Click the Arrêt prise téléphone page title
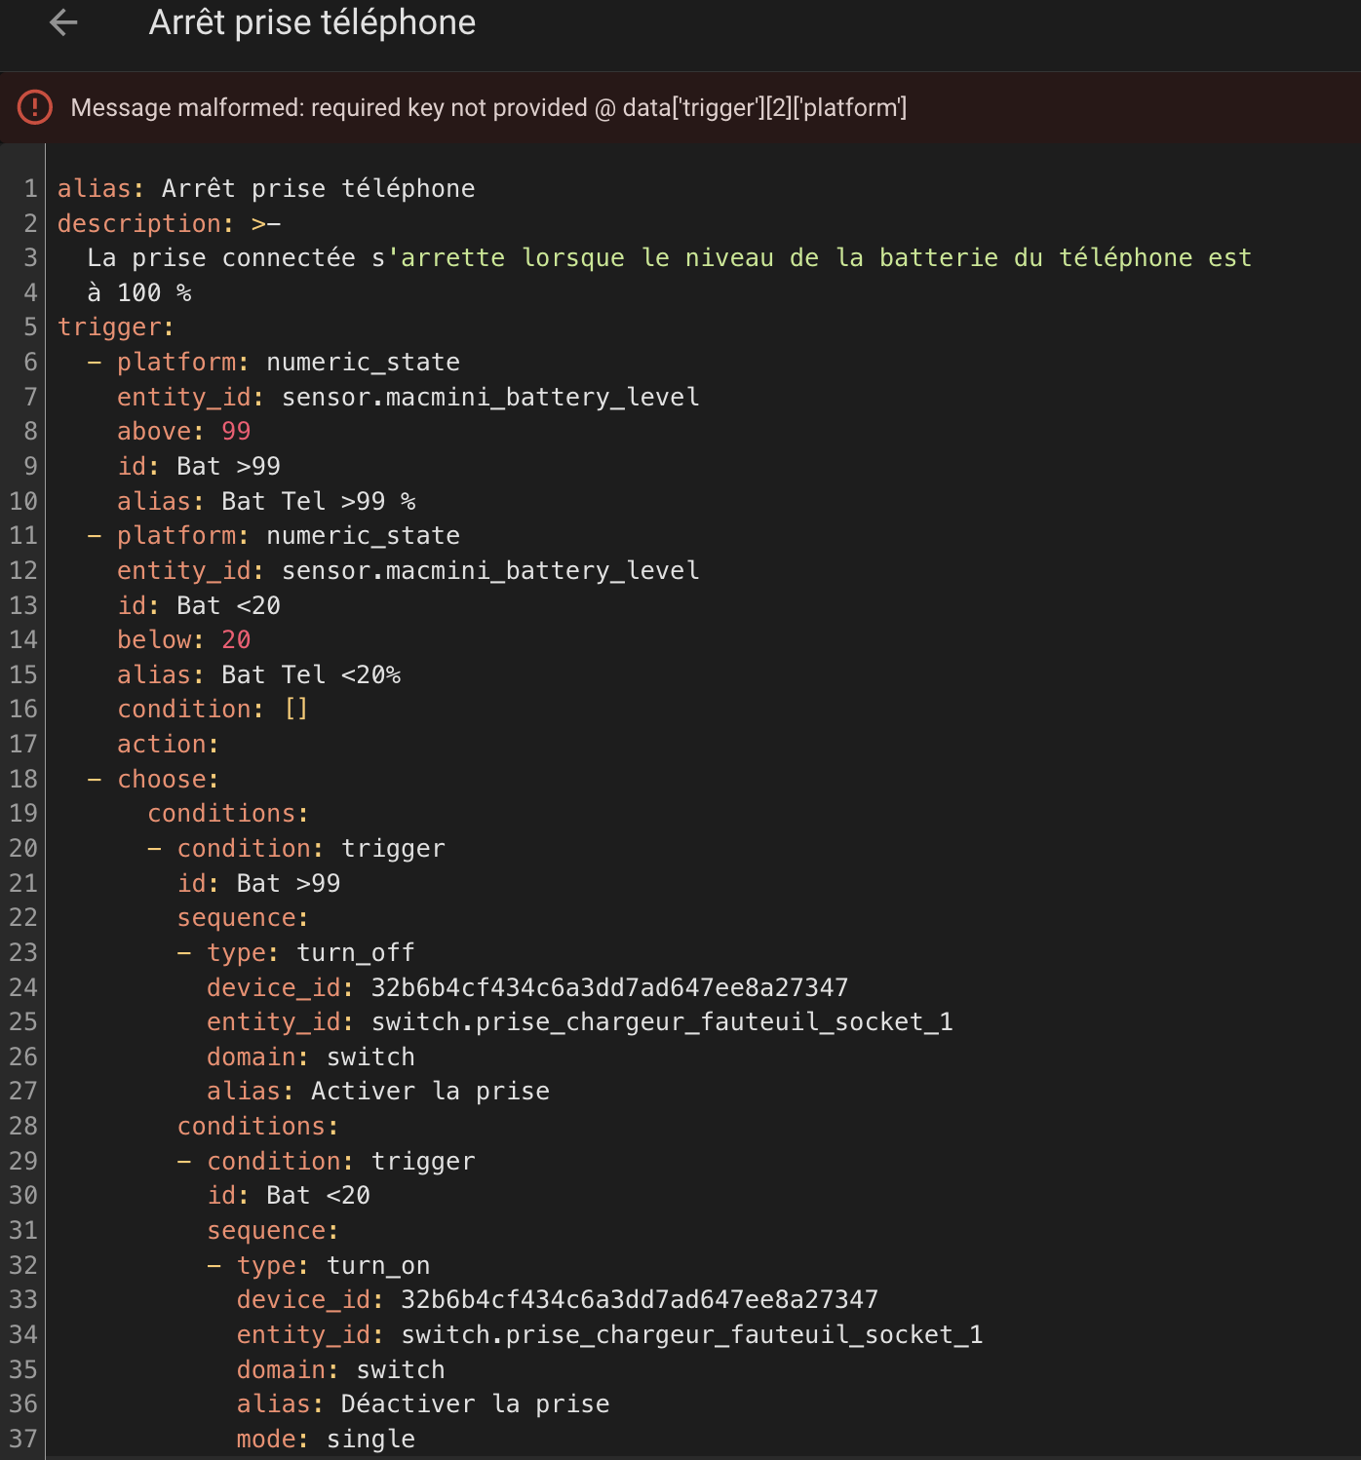Screen dimensions: 1361x1460 [x=312, y=22]
